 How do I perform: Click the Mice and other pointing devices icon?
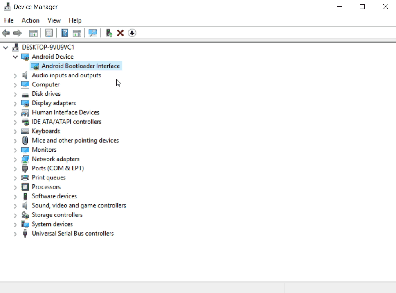pyautogui.click(x=25, y=141)
